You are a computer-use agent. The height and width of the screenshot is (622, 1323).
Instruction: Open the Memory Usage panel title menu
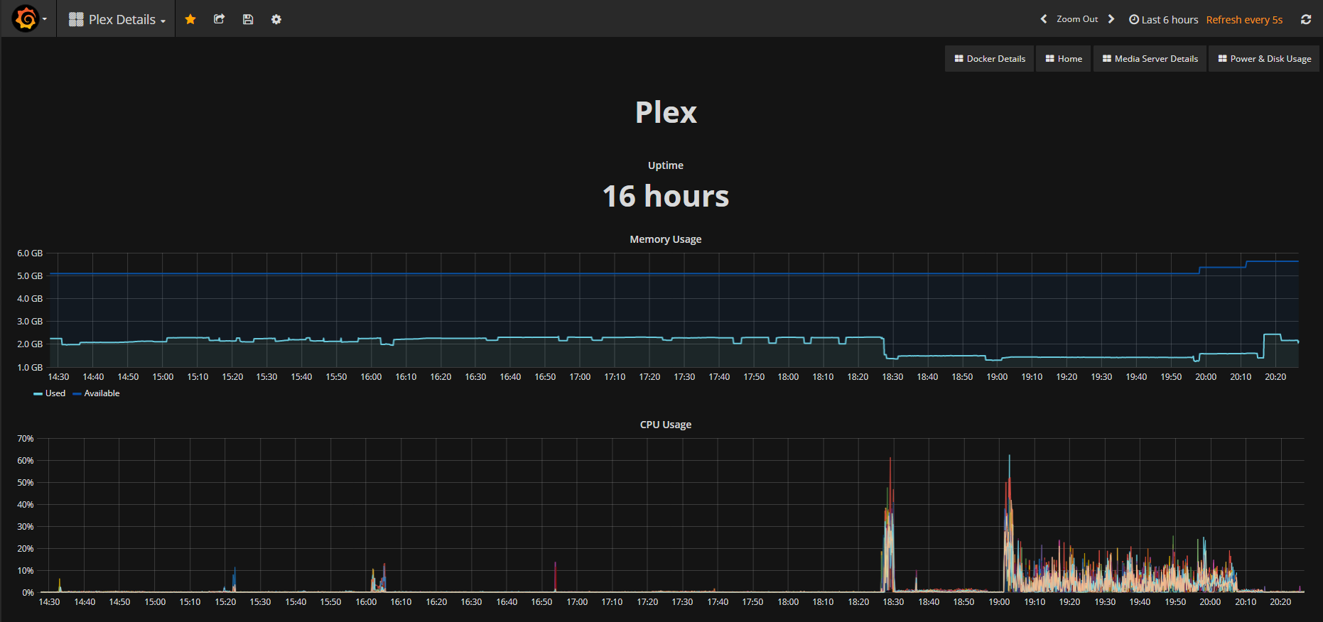(666, 239)
